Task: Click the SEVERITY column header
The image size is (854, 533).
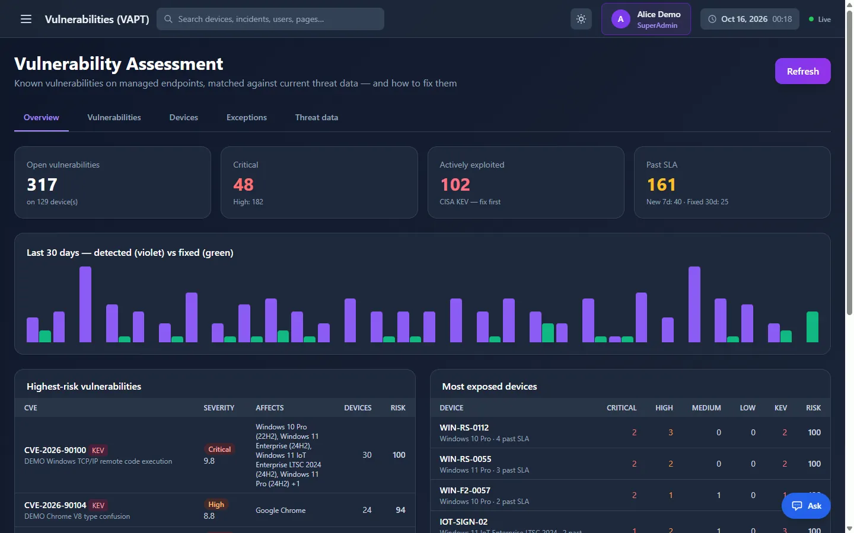Action: click(x=219, y=408)
